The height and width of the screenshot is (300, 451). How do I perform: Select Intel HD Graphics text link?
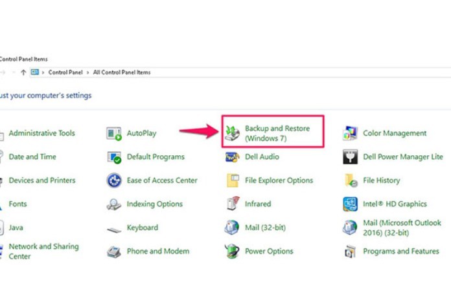(x=395, y=204)
